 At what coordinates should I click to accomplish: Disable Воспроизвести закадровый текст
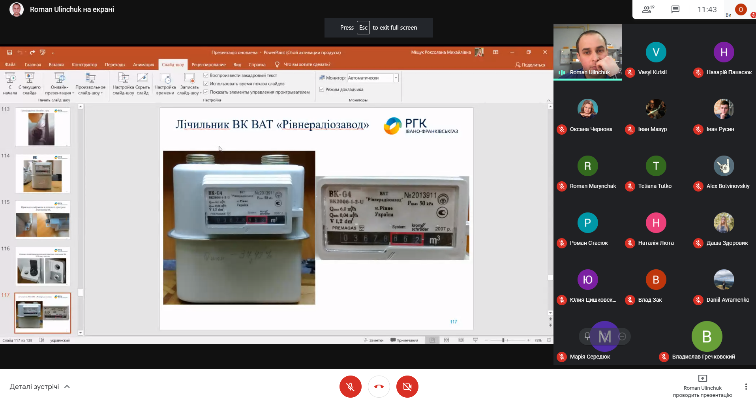(x=206, y=75)
